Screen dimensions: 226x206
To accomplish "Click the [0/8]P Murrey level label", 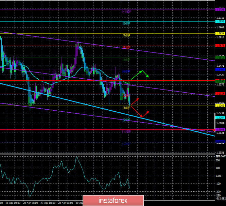I will pos(126,120).
